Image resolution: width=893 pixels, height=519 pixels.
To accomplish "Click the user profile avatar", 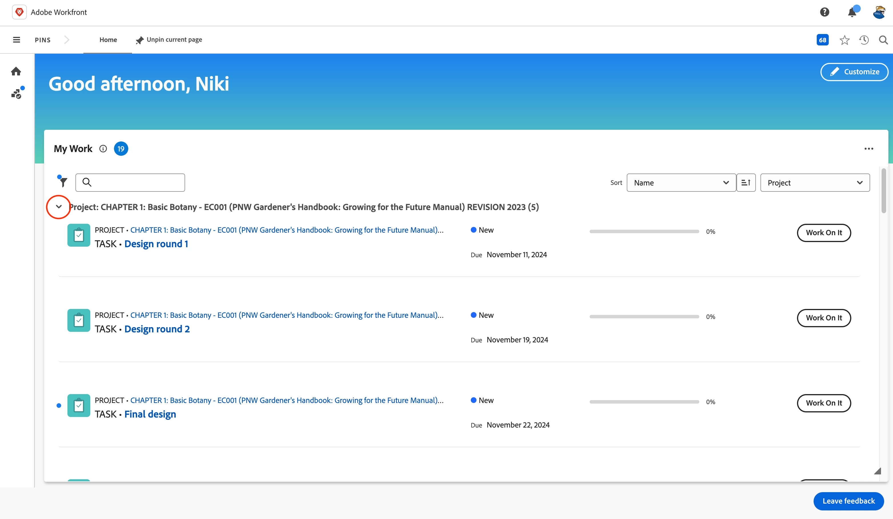I will coord(879,12).
